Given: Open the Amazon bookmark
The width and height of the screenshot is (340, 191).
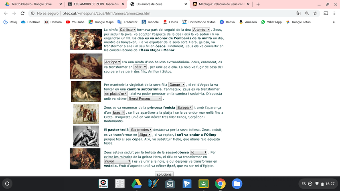Looking at the screenshot, I should click(x=248, y=22).
